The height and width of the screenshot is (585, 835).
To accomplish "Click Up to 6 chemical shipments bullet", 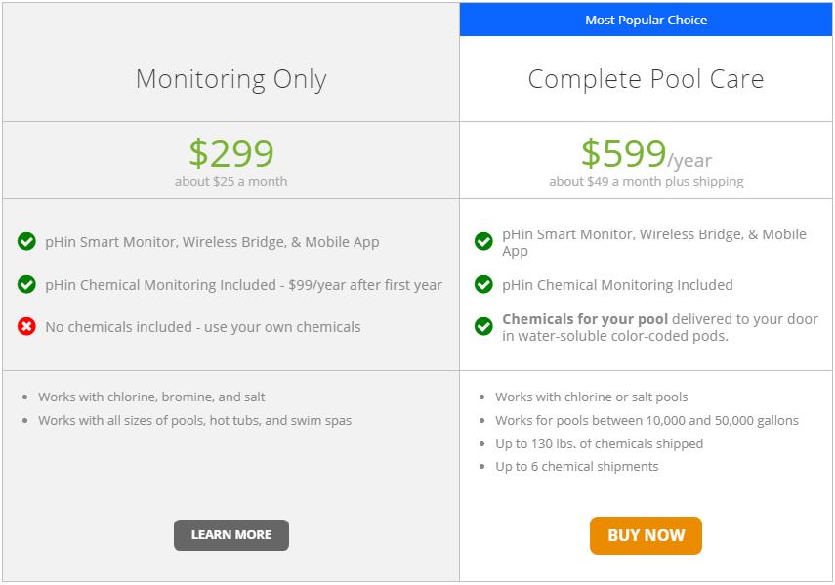I will 576,467.
